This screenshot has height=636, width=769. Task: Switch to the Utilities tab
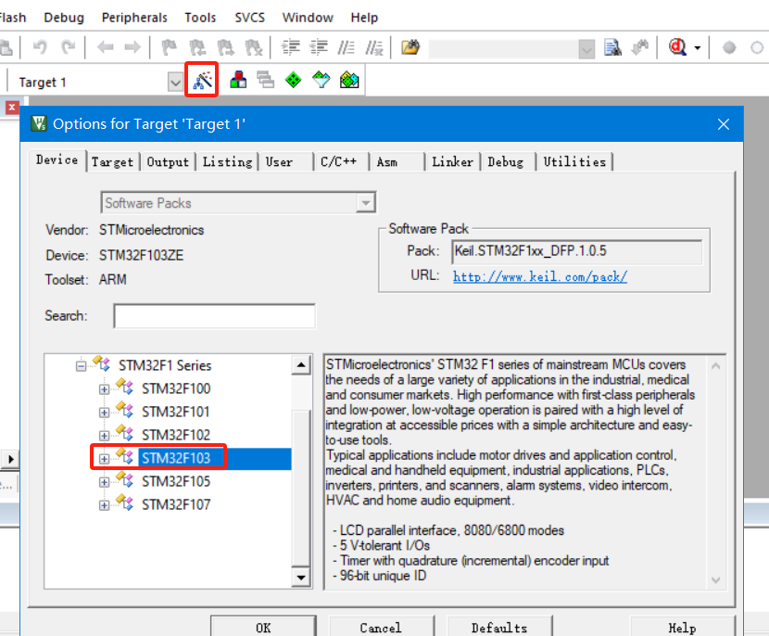[574, 162]
